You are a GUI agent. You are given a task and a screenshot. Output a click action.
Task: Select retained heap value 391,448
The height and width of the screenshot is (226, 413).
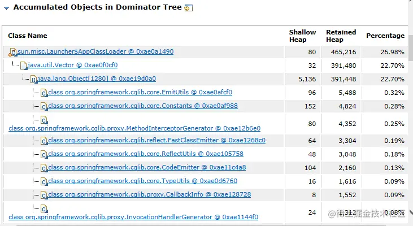344,79
